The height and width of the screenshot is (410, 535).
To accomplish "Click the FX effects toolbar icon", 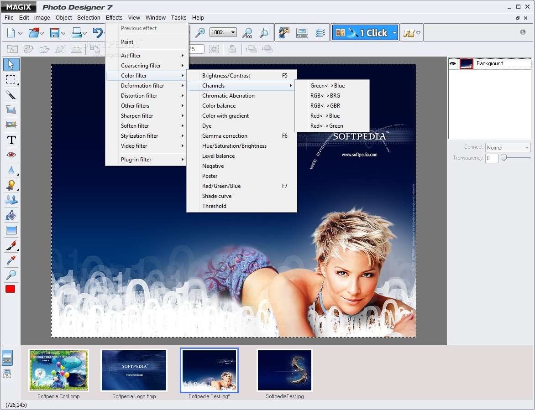I will 409,33.
